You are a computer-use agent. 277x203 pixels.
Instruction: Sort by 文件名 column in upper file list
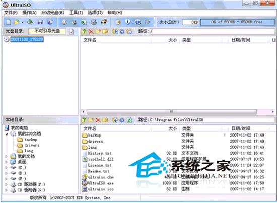pyautogui.click(x=116, y=40)
